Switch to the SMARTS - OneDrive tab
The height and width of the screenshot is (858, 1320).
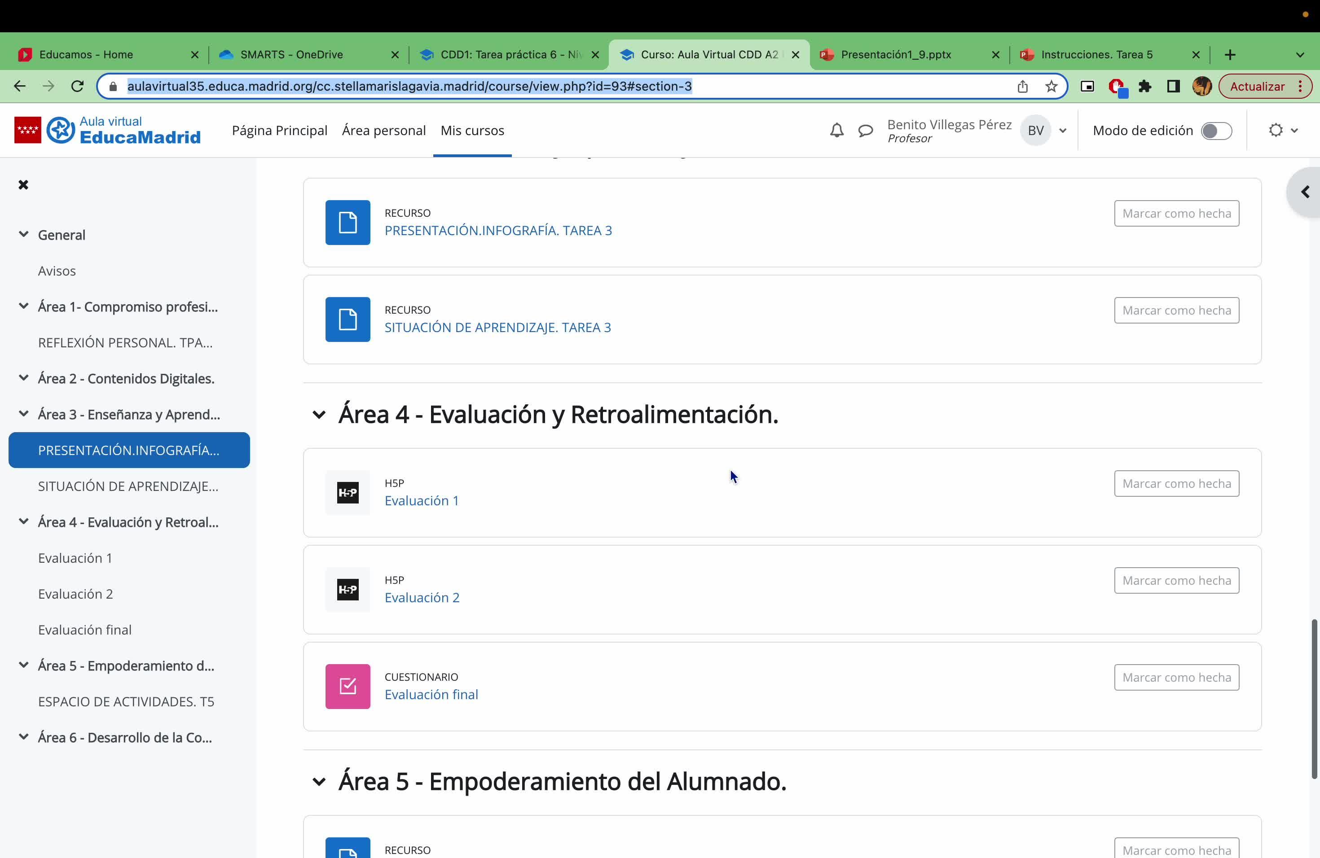(x=291, y=54)
